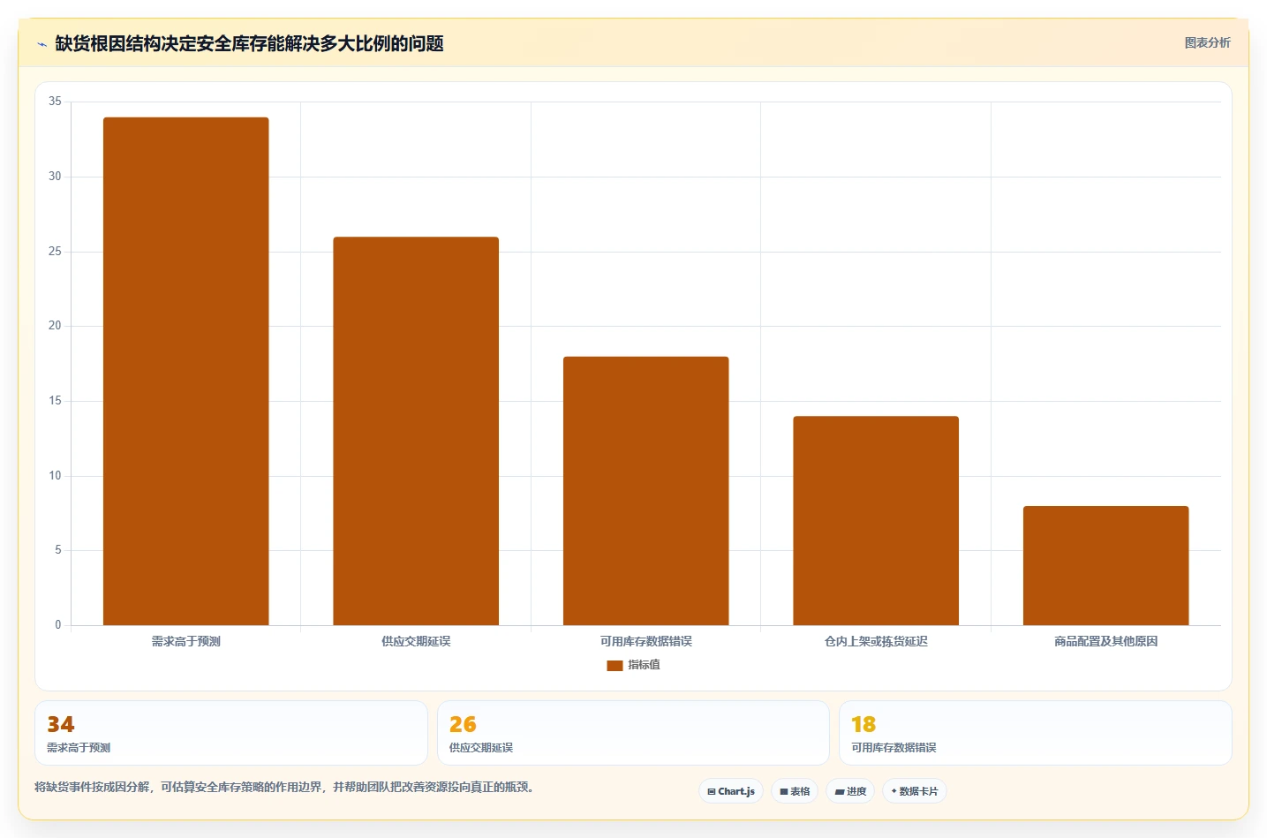Click the x-axis label 需求高于预测
This screenshot has width=1267, height=838.
[x=185, y=641]
